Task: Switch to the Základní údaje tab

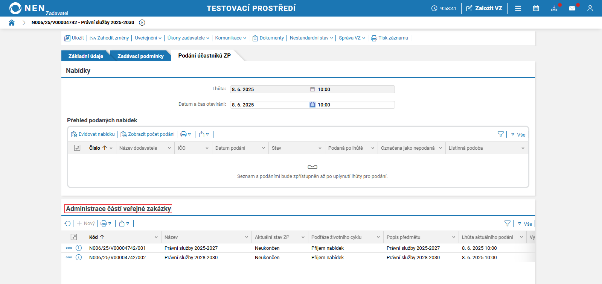Action: tap(86, 56)
